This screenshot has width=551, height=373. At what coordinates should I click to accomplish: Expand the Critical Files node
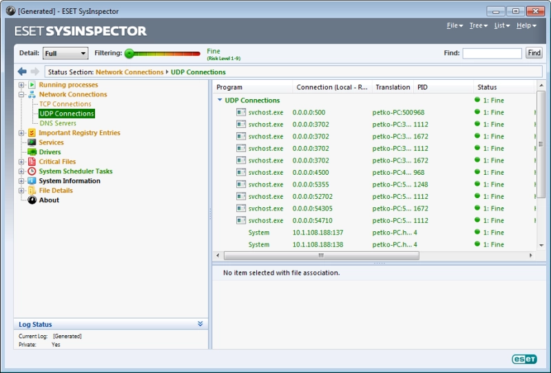21,162
